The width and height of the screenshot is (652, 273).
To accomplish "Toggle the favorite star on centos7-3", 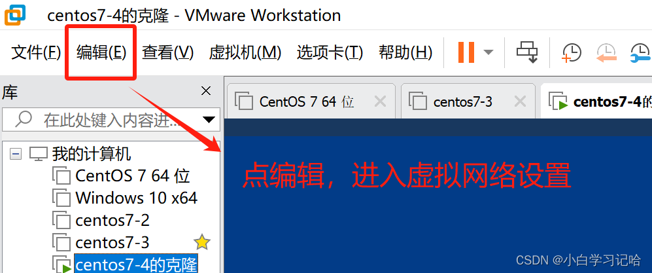I will click(x=202, y=242).
